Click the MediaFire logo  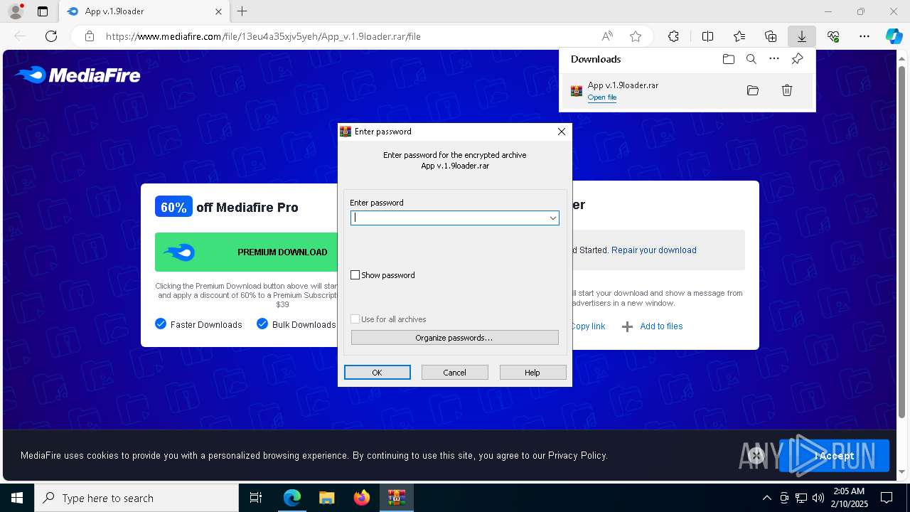point(77,75)
